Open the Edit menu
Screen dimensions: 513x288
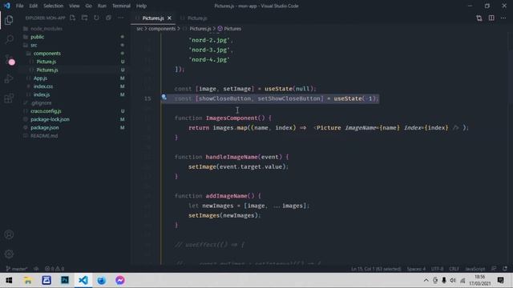[34, 6]
